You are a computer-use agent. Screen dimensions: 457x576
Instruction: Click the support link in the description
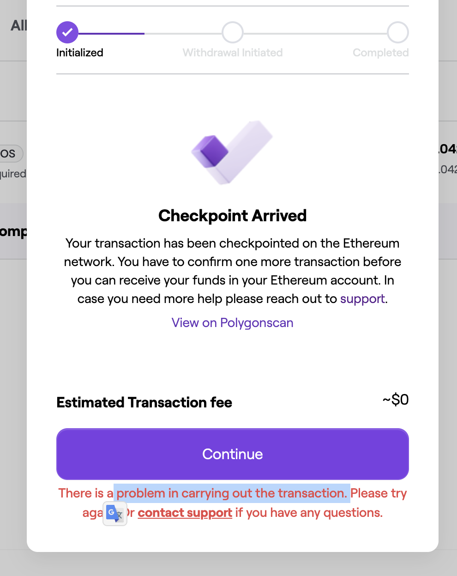tap(362, 299)
